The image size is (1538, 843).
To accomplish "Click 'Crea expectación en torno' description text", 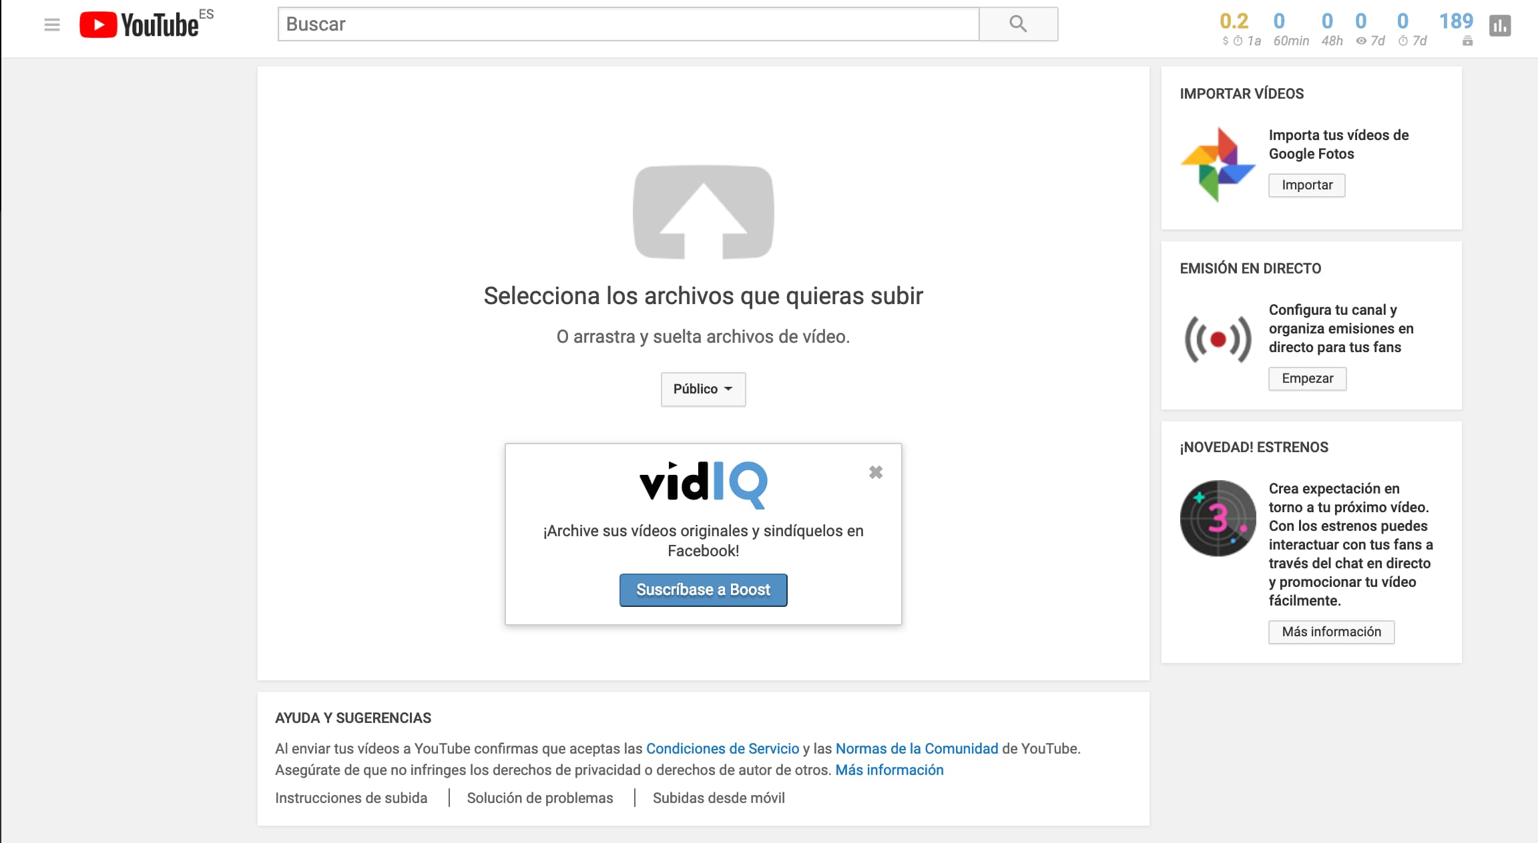I will pos(1350,544).
